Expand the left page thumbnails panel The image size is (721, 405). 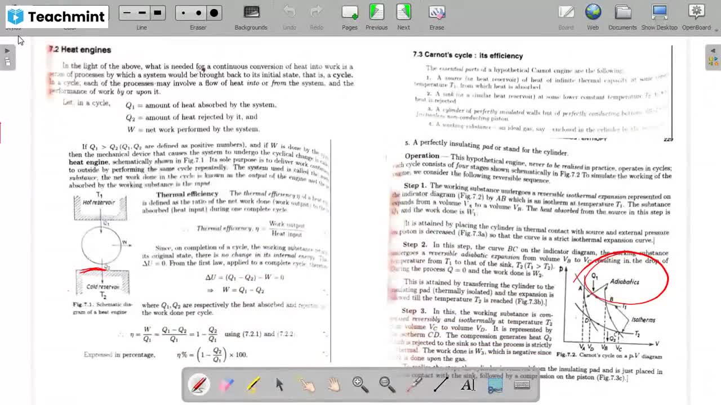coord(7,56)
